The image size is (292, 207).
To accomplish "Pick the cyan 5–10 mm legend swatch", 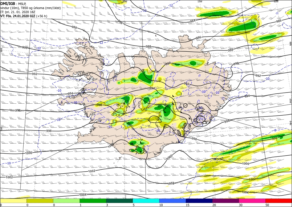I will pyautogui.click(x=146, y=201).
